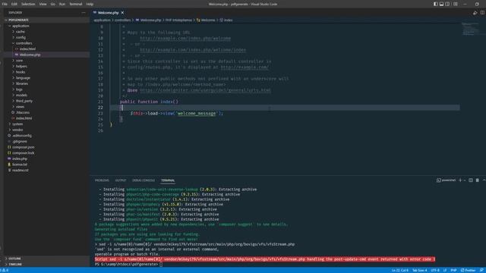
Task: Expand the views folder
Action: tap(21, 106)
